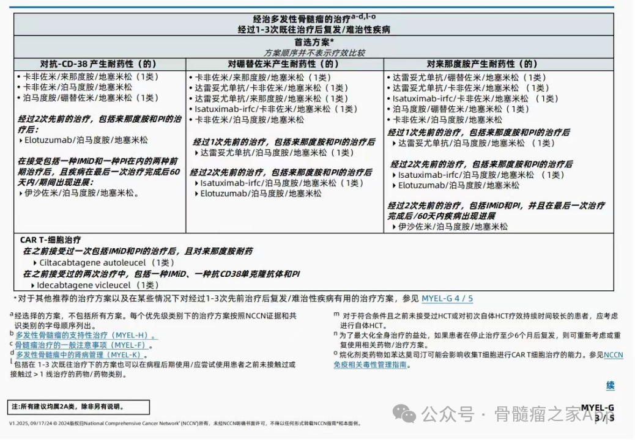Click the 续 continuation link
The height and width of the screenshot is (440, 635).
click(610, 386)
